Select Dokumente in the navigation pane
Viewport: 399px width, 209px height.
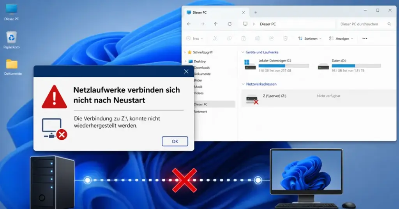point(202,74)
